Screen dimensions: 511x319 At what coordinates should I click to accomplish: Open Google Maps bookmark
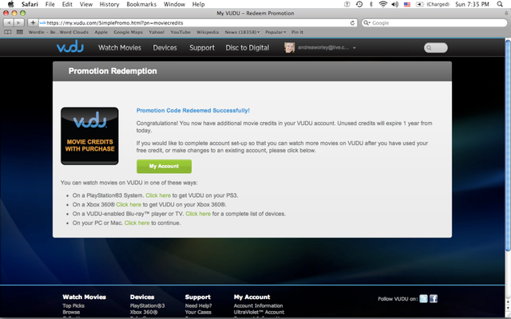click(128, 32)
